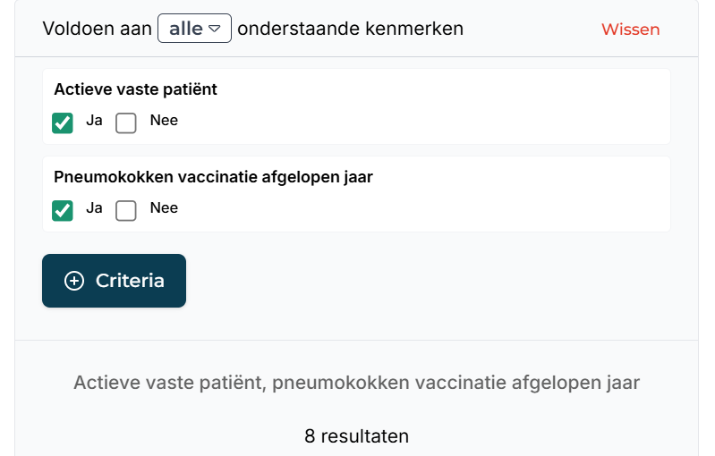Click the '8 resultaten' count
715x456 pixels.
356,436
